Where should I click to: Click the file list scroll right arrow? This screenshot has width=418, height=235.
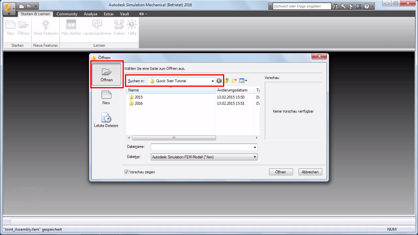pyautogui.click(x=257, y=138)
